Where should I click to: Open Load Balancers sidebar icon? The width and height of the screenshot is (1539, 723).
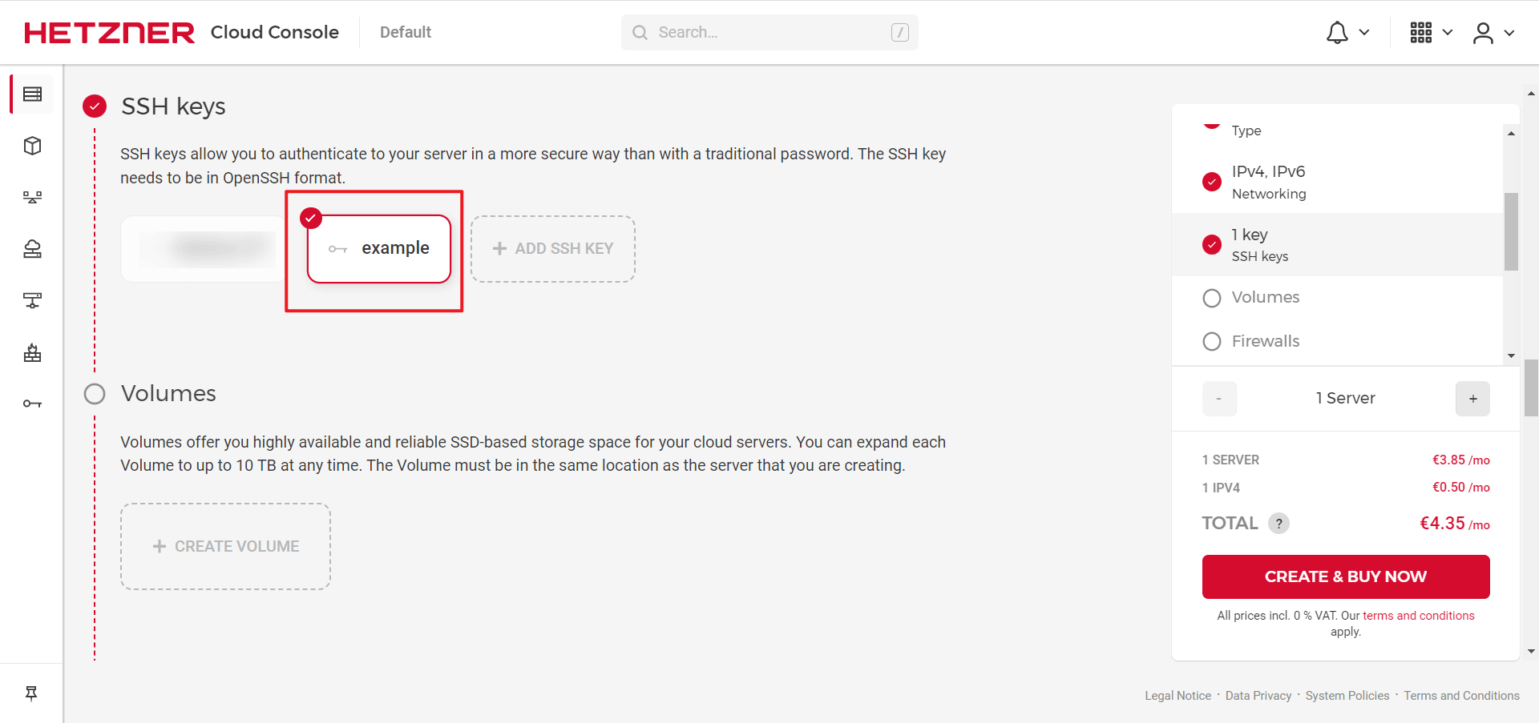(32, 197)
